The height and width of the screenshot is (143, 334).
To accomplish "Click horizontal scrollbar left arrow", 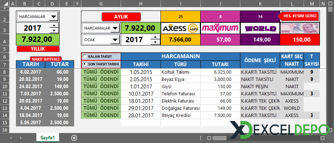I will pos(209,138).
